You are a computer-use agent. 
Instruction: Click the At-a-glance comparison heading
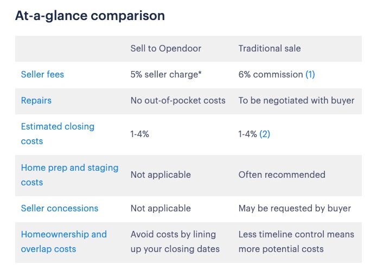90,16
